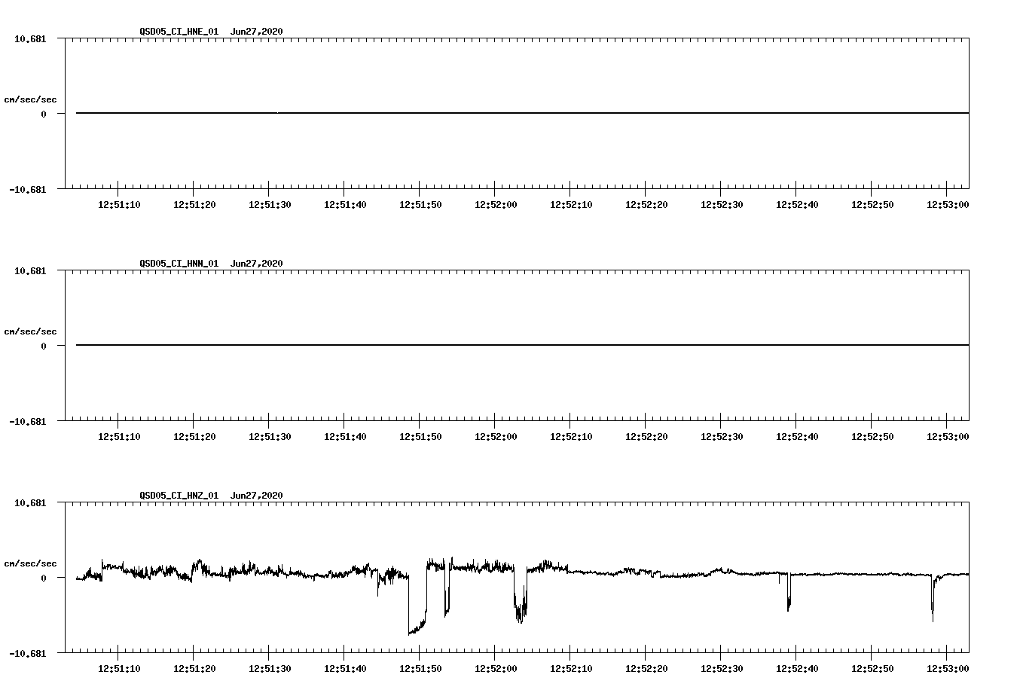Click the 12:51:50 time label under HNZ chart
Viewport: 1023px width, 696px height.
pyautogui.click(x=420, y=669)
